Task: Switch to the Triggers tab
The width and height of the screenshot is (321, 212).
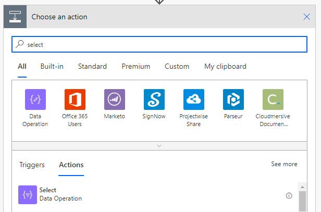Action: (x=32, y=165)
